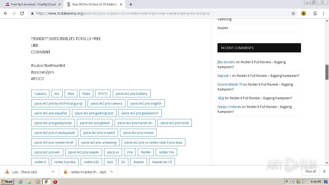The width and height of the screenshot is (329, 185).
Task: Open the Windows Start menu
Action: pyautogui.click(x=7, y=181)
